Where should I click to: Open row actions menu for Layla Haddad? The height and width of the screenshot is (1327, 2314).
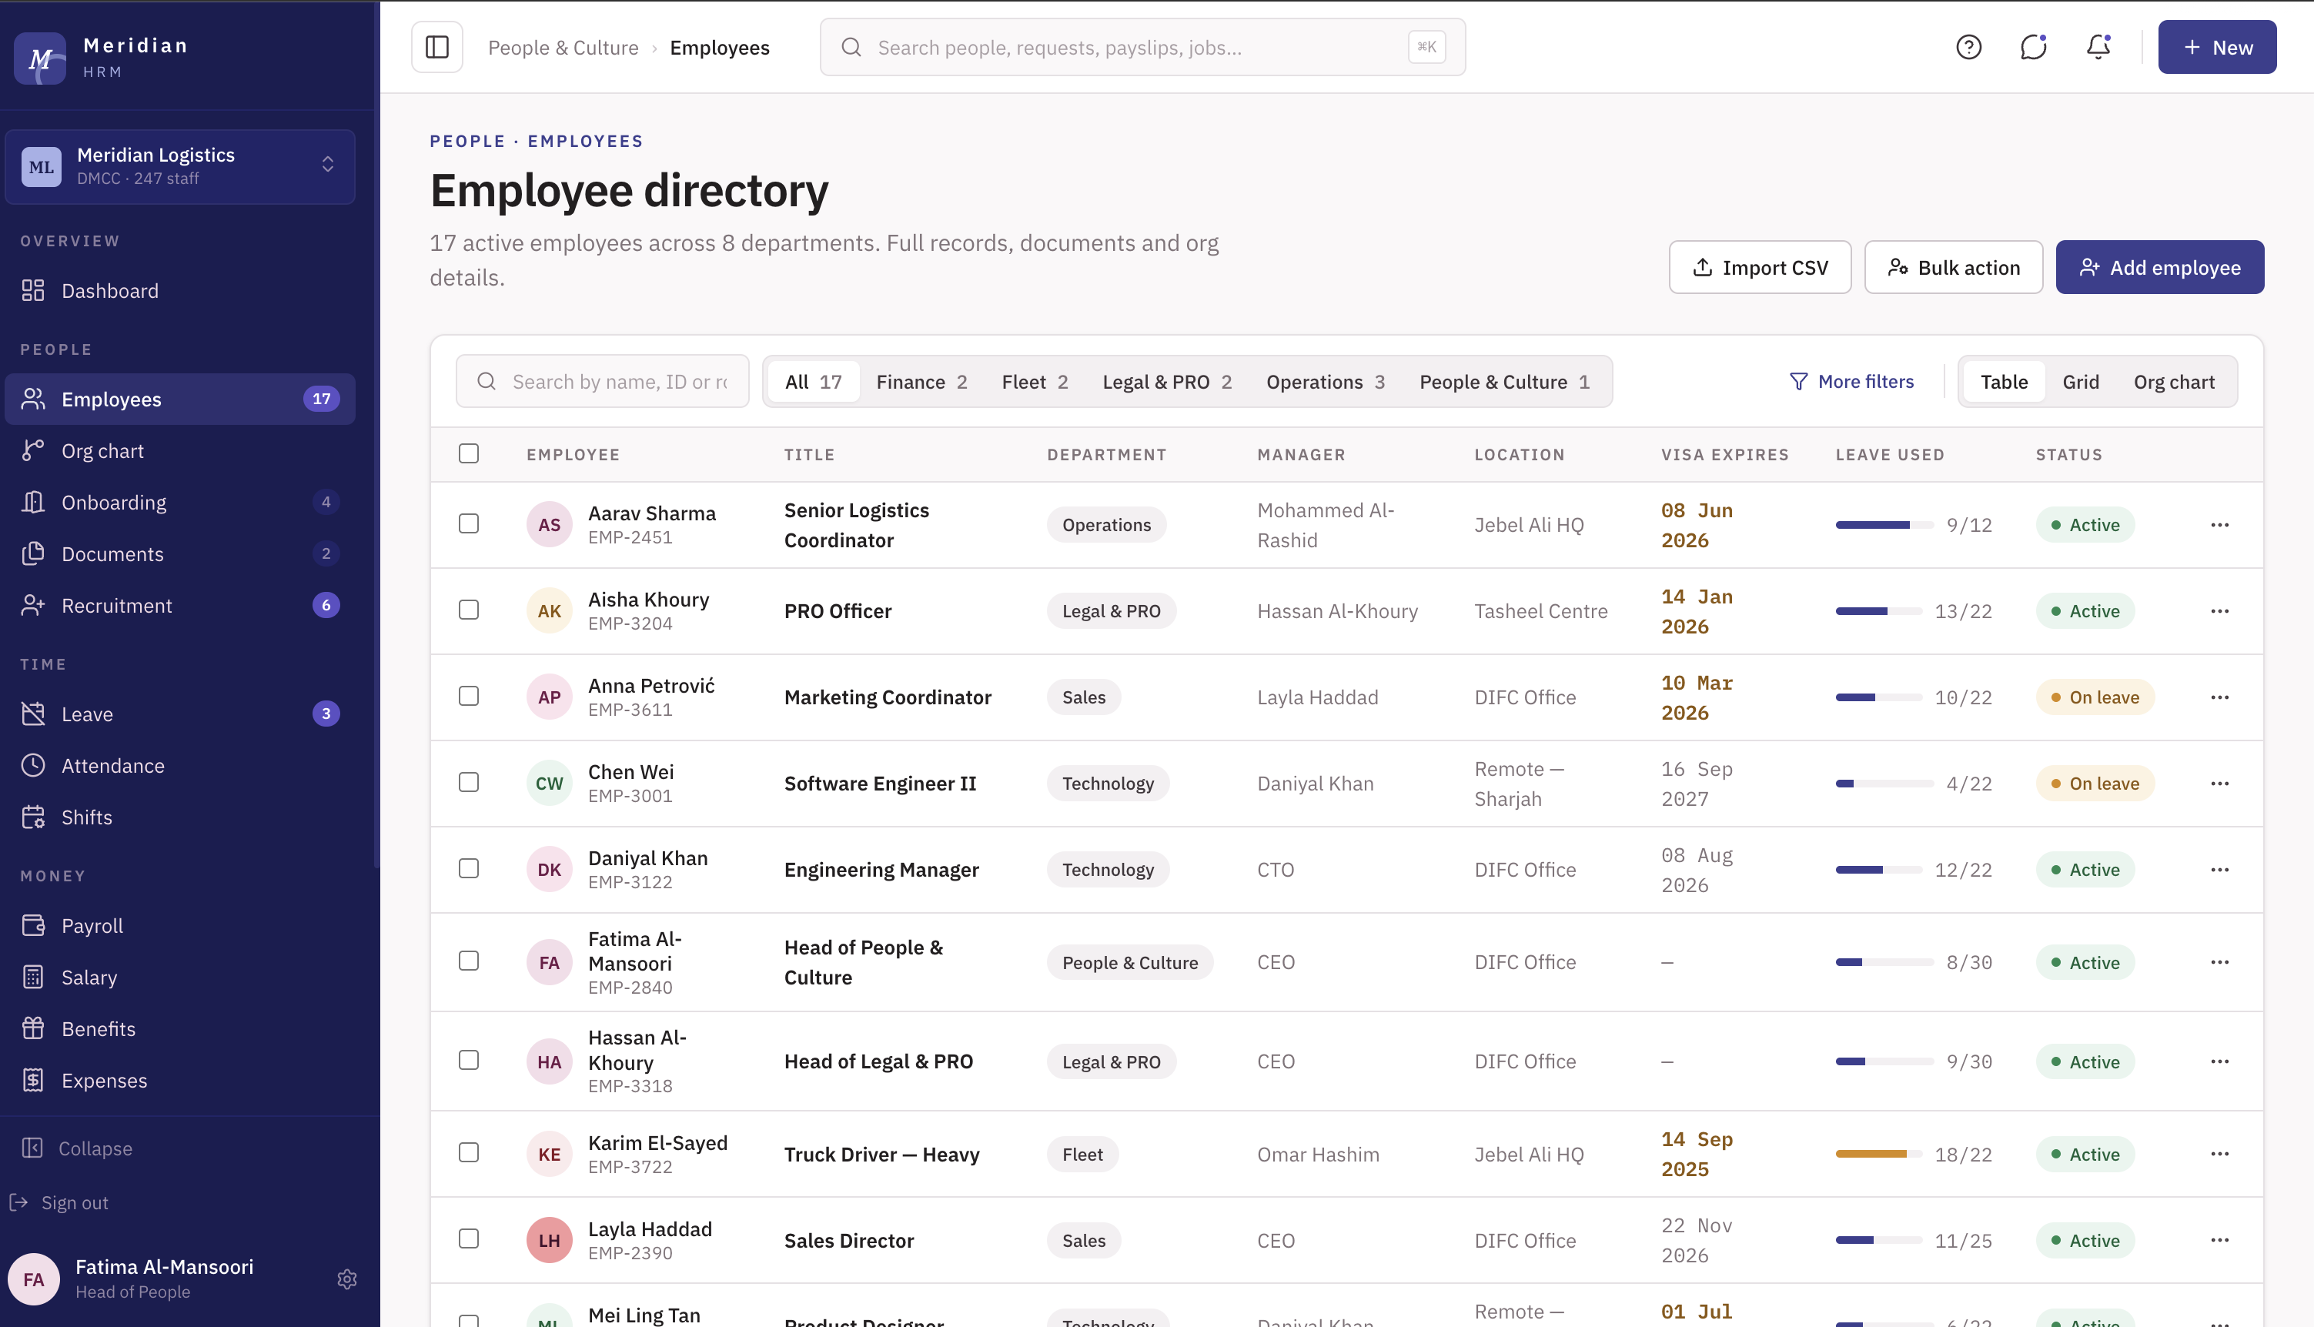click(2219, 1241)
